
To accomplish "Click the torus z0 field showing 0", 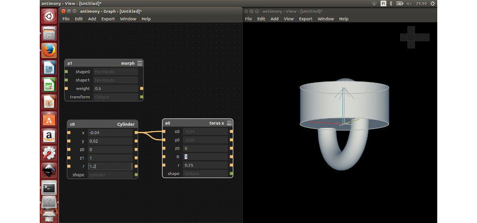I will 206,148.
